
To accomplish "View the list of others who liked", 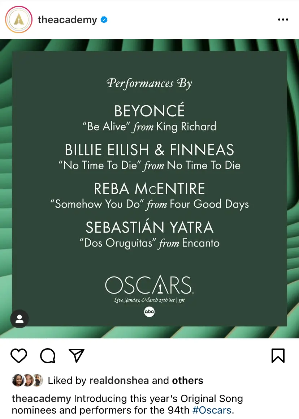I will [x=187, y=380].
